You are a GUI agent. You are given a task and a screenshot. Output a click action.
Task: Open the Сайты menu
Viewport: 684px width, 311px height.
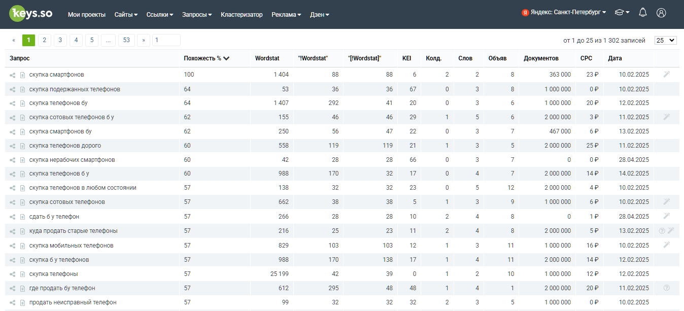[126, 15]
